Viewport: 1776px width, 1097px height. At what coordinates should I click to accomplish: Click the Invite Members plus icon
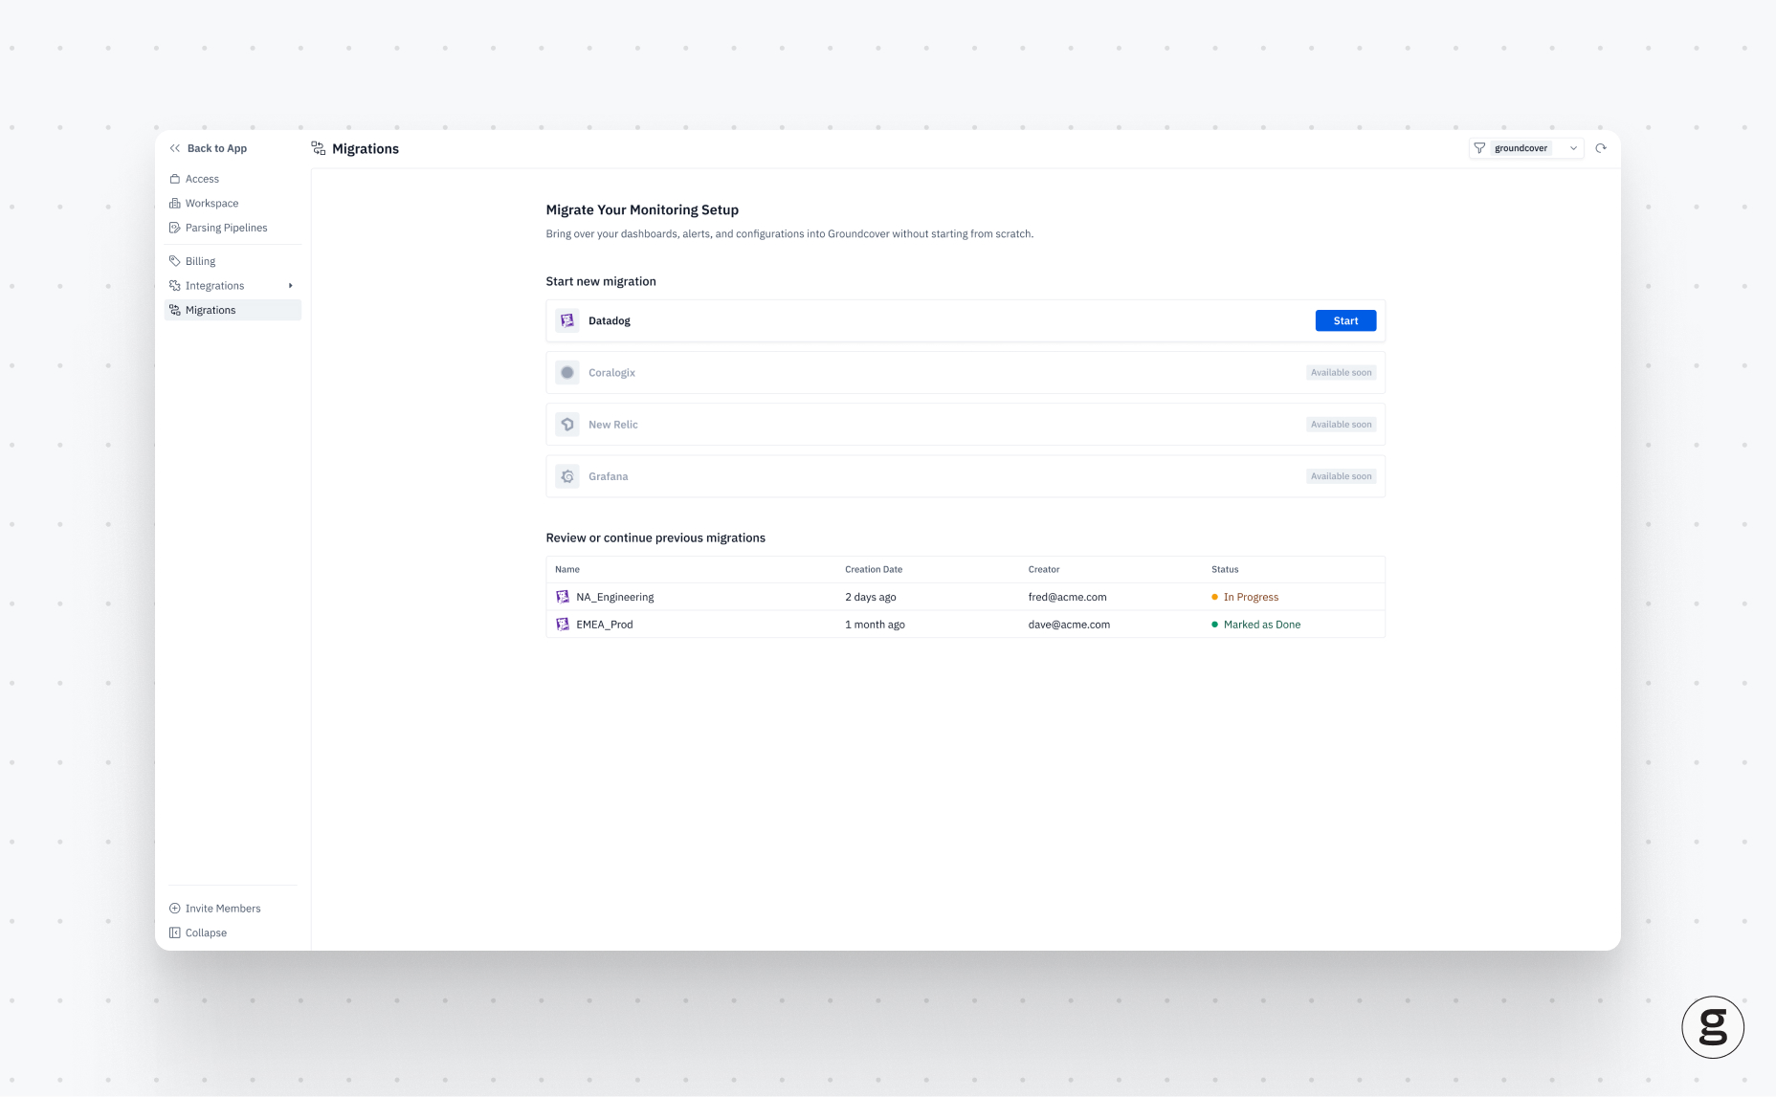[x=175, y=909]
